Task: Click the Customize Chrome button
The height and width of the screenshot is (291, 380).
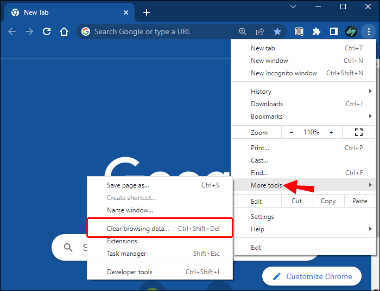Action: [x=312, y=276]
